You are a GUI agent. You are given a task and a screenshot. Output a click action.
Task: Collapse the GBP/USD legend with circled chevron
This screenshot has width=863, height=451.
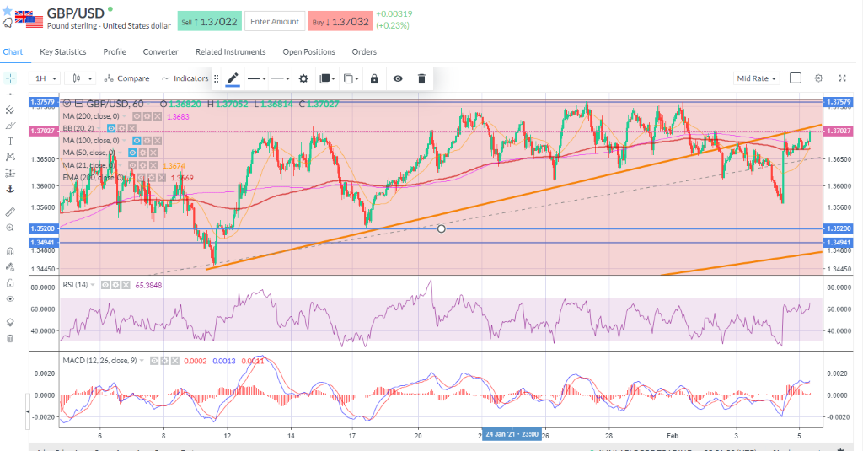[x=67, y=104]
